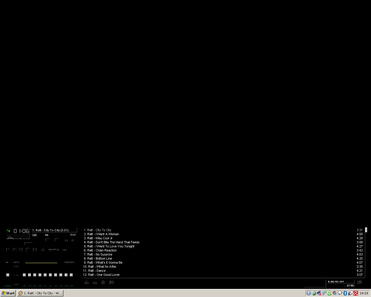
Task: Click the Winamp taskbar button
Action: coord(40,293)
